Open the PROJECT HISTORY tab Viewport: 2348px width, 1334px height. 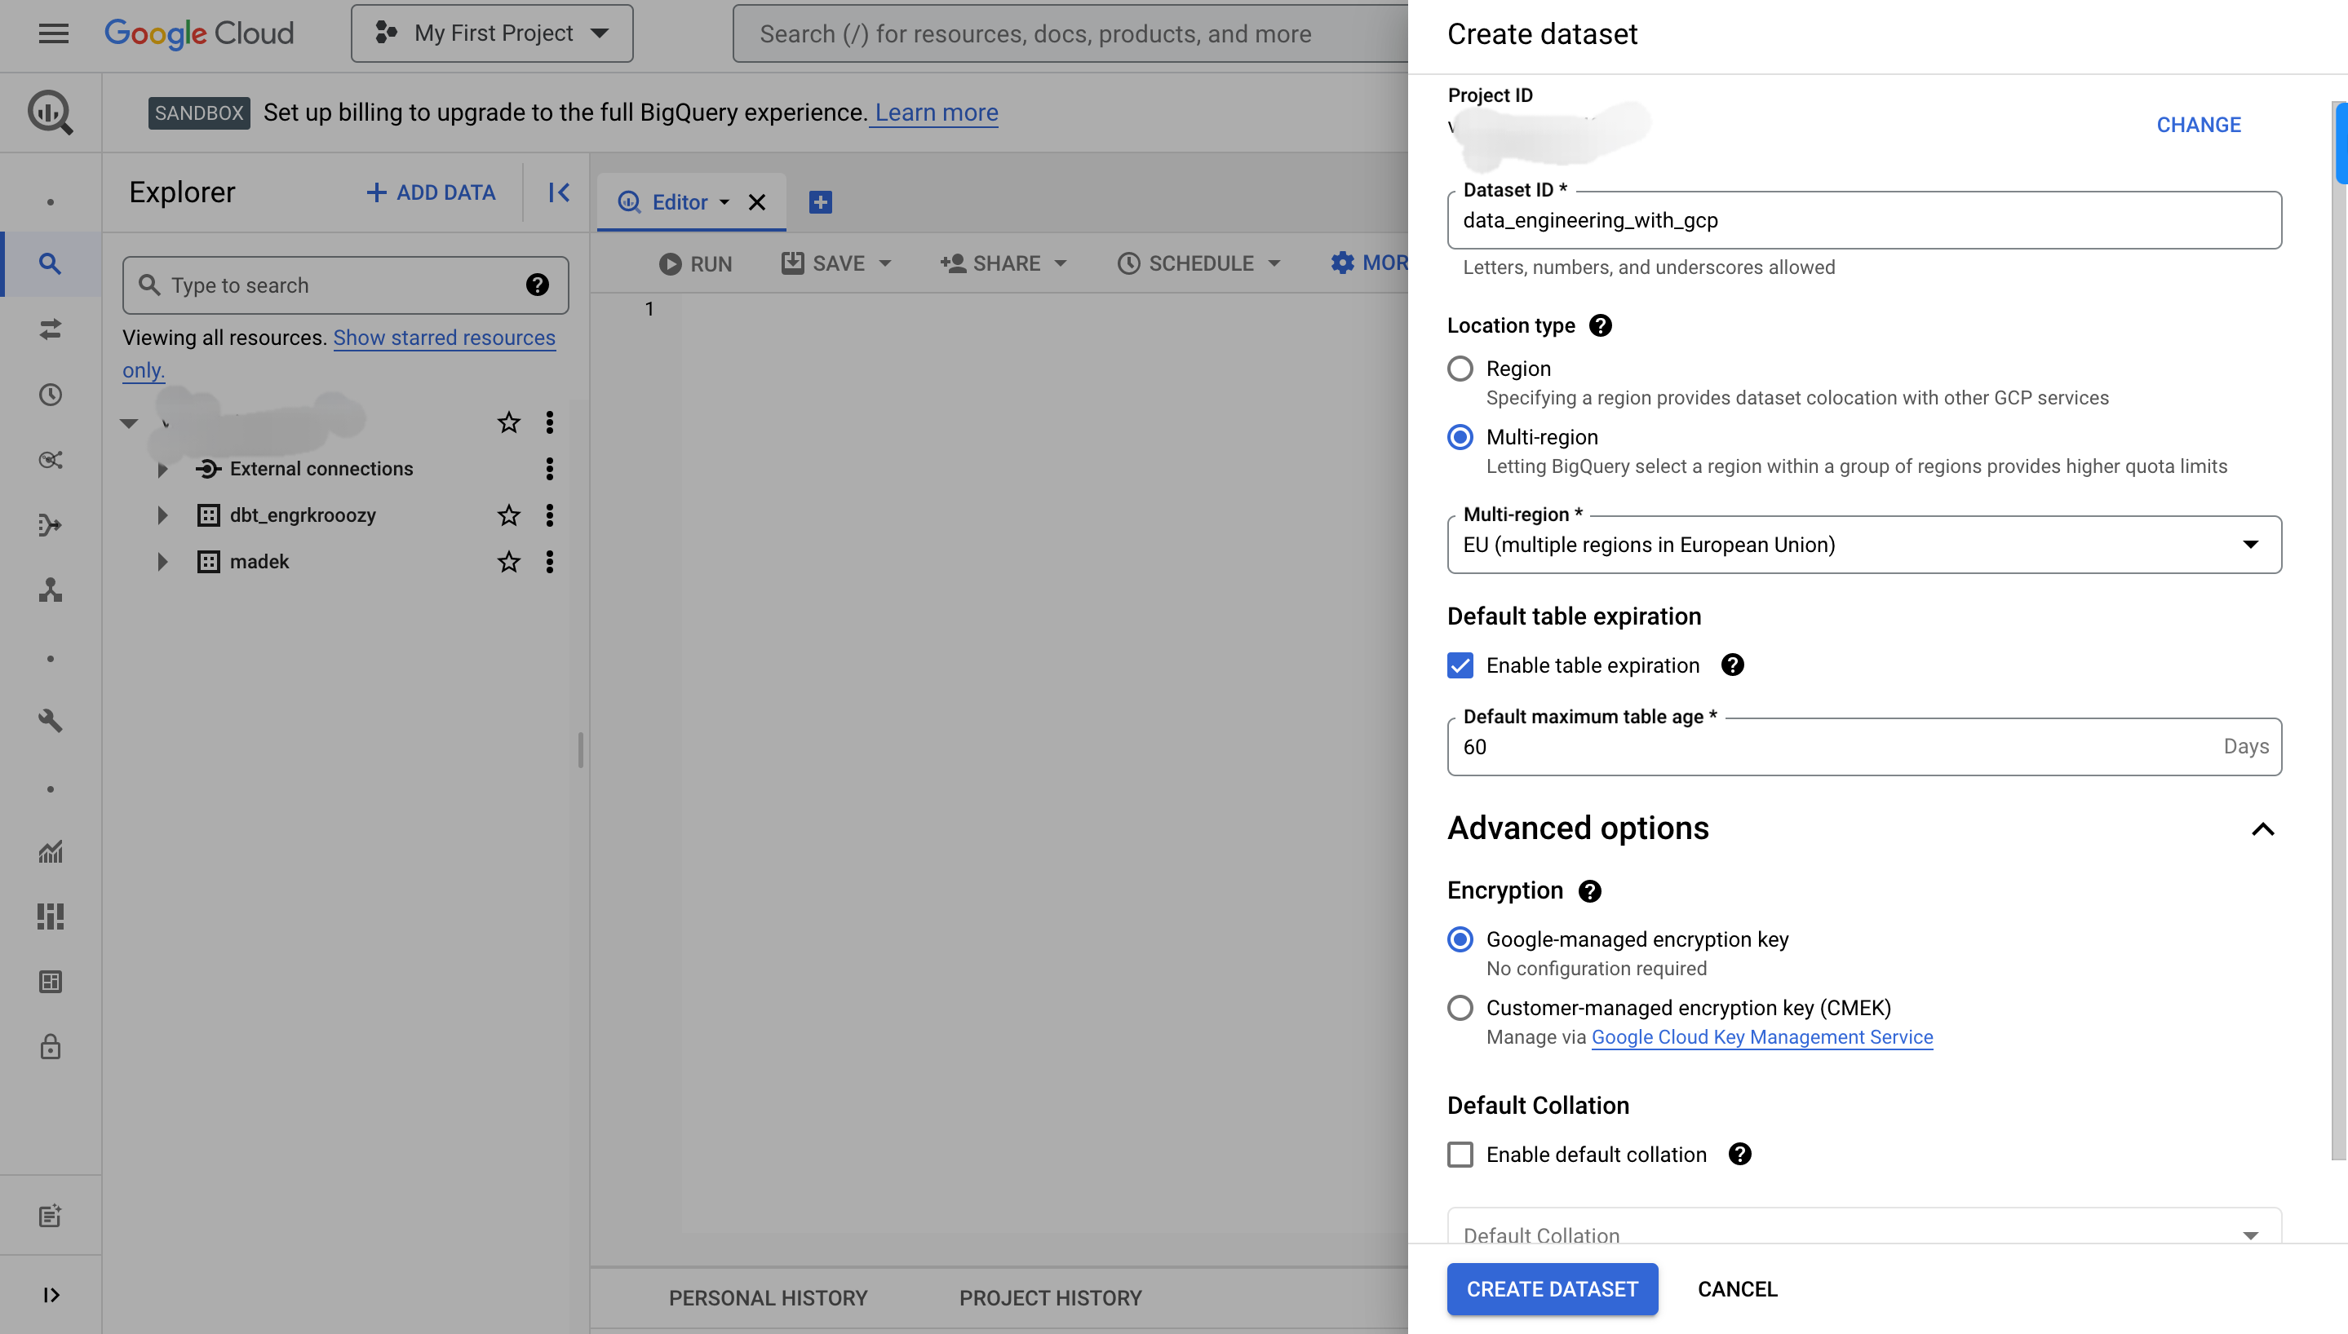pyautogui.click(x=1050, y=1297)
